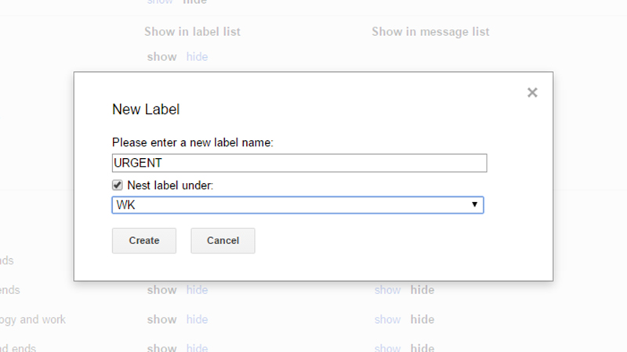Click message-list hide in row just above 'ogy and work'
This screenshot has width=627, height=352.
422,289
